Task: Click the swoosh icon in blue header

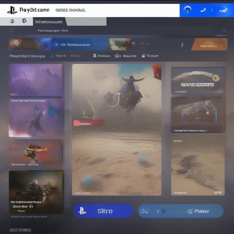Action: tap(223, 10)
